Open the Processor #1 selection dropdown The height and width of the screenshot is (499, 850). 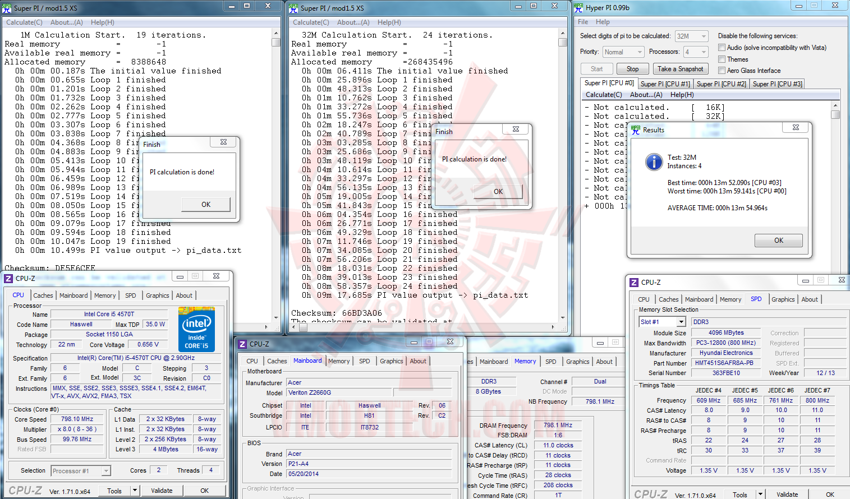click(106, 471)
